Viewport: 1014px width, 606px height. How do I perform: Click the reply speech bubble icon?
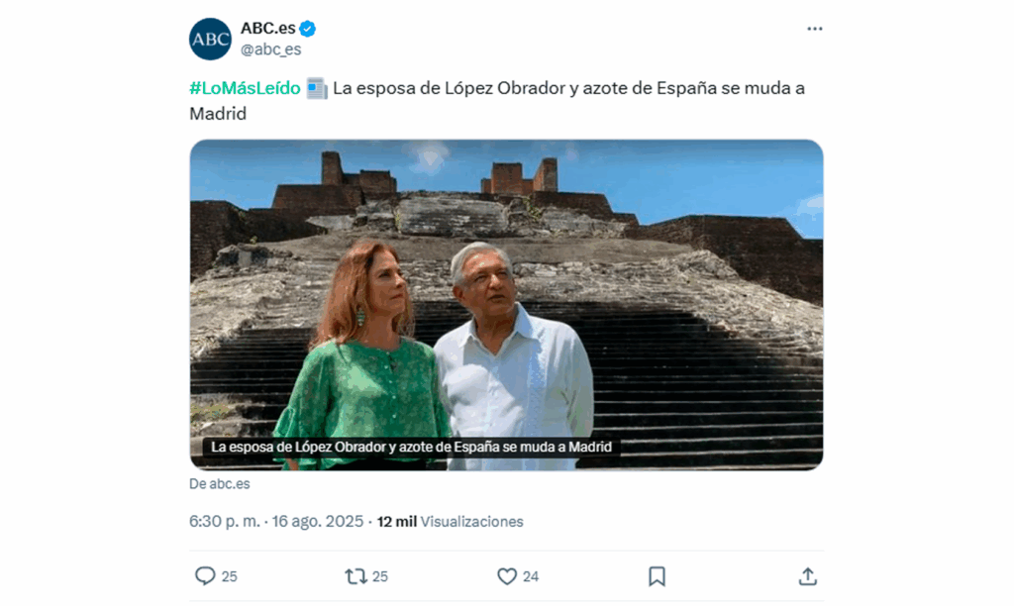[205, 575]
